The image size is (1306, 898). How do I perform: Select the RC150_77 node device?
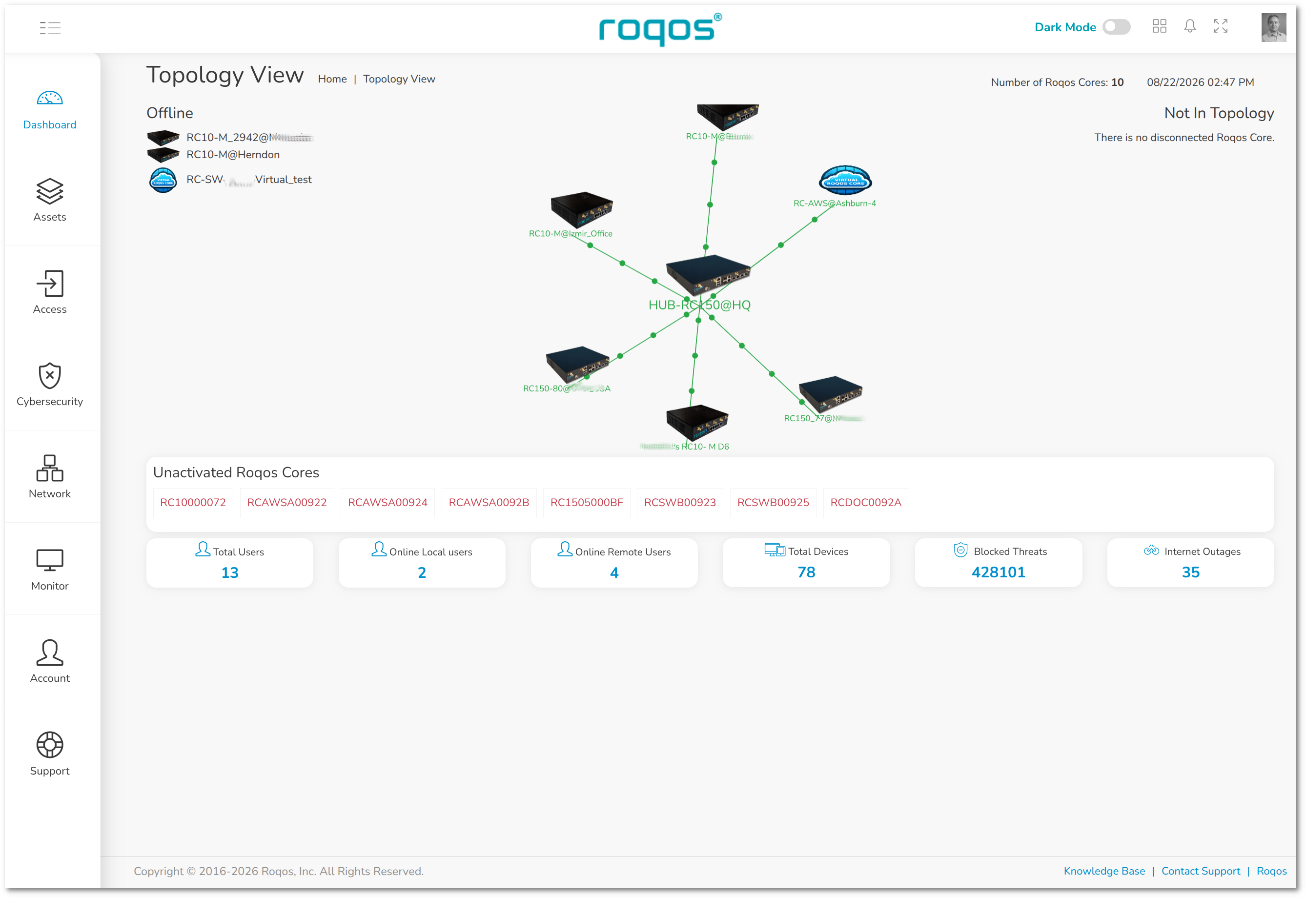click(831, 394)
